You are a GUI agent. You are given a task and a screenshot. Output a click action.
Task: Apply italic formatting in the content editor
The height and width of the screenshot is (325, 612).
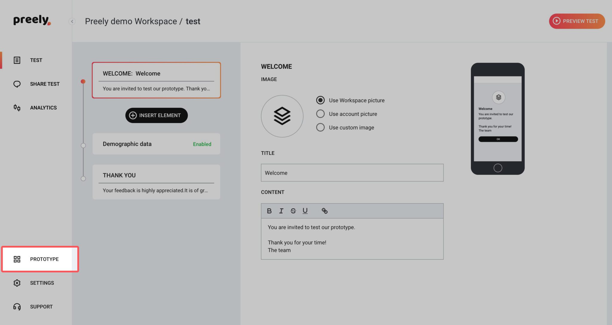(x=281, y=211)
